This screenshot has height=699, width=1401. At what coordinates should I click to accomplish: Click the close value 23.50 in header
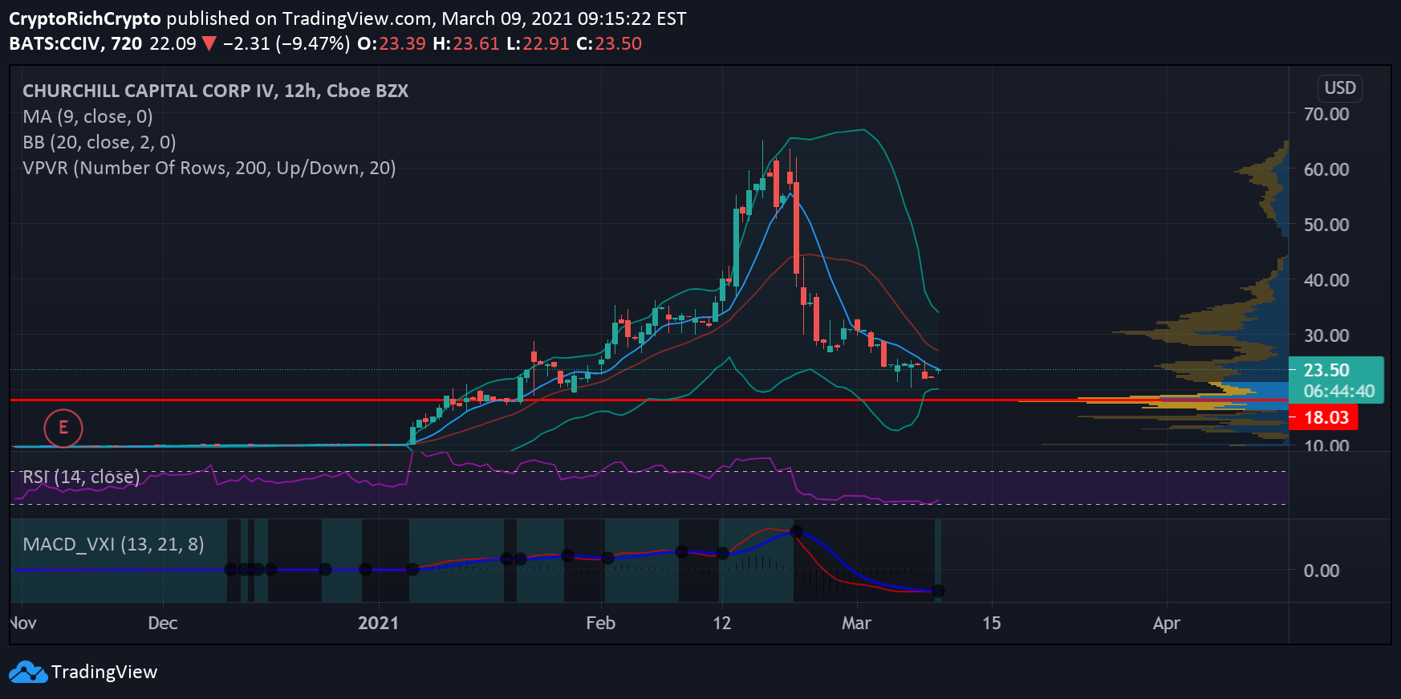pyautogui.click(x=618, y=43)
